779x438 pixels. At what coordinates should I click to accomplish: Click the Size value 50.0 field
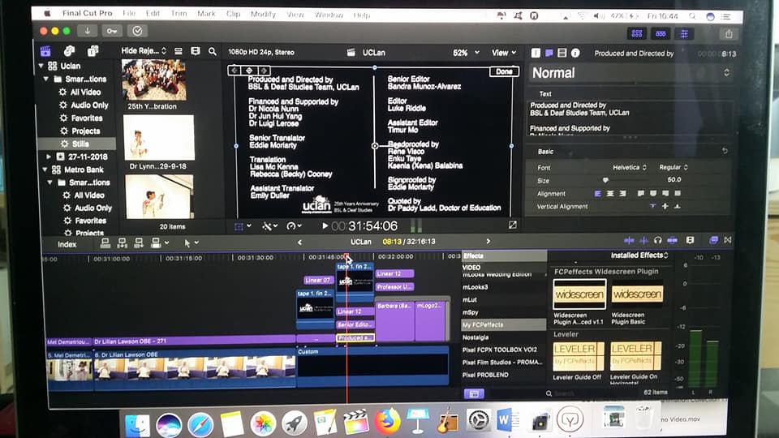674,180
